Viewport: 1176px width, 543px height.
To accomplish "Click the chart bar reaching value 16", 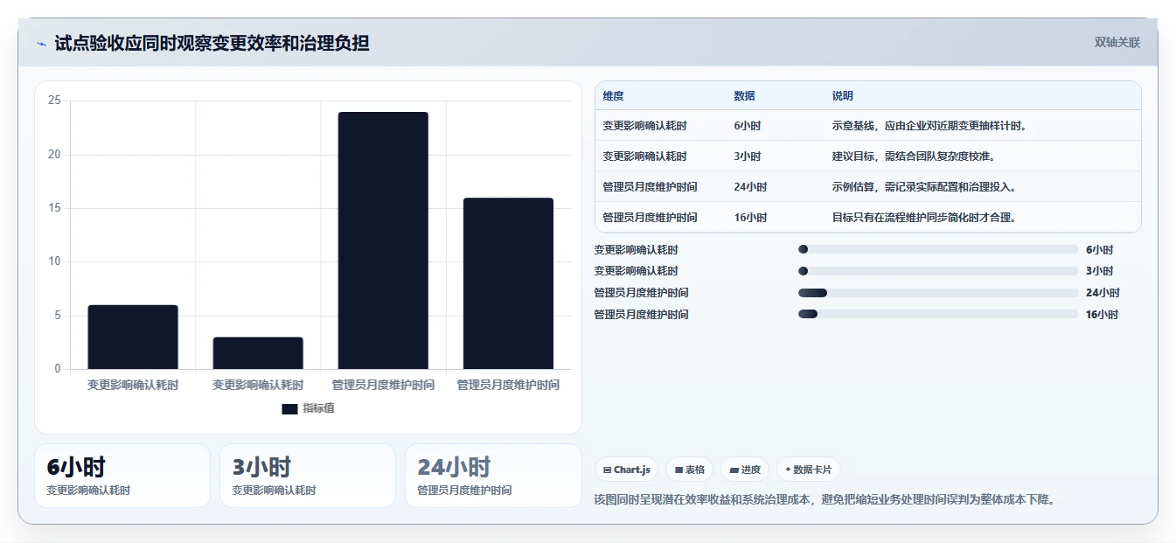I will click(508, 283).
